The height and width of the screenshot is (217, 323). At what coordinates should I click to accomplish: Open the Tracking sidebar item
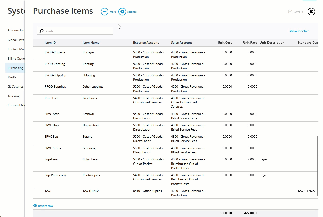click(14, 96)
